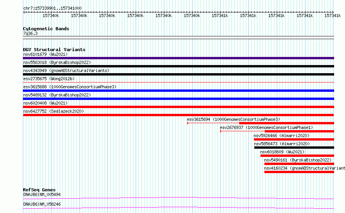Open the nsv6020408 (Wu2021) label

coord(45,103)
